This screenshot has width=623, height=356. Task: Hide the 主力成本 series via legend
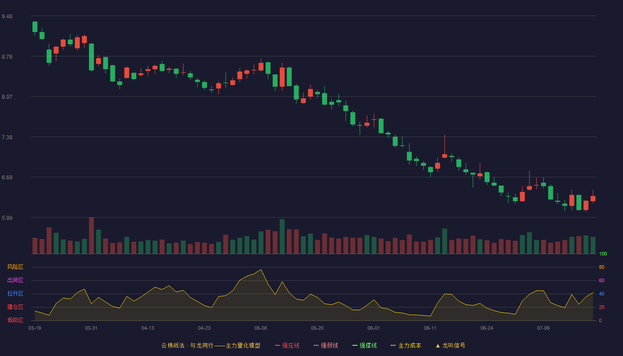coord(406,345)
